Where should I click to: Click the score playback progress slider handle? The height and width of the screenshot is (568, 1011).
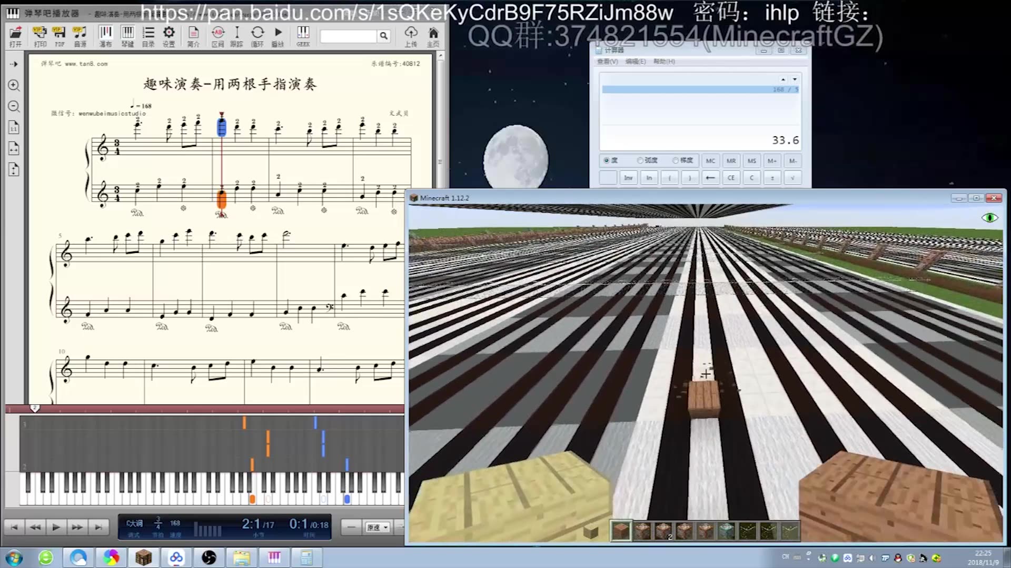click(x=35, y=408)
